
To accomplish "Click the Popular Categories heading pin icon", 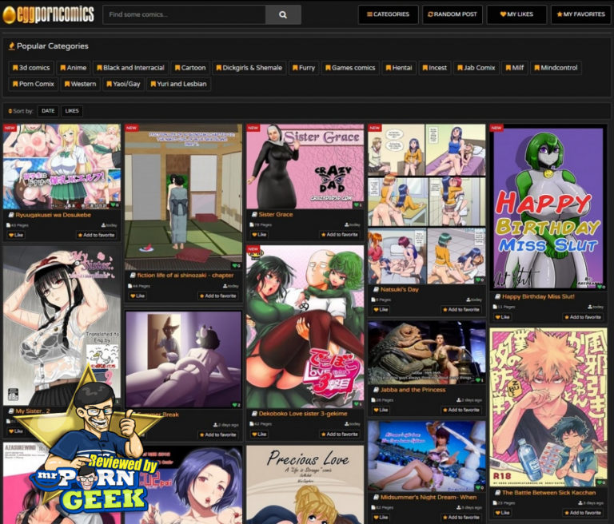I will coord(11,46).
